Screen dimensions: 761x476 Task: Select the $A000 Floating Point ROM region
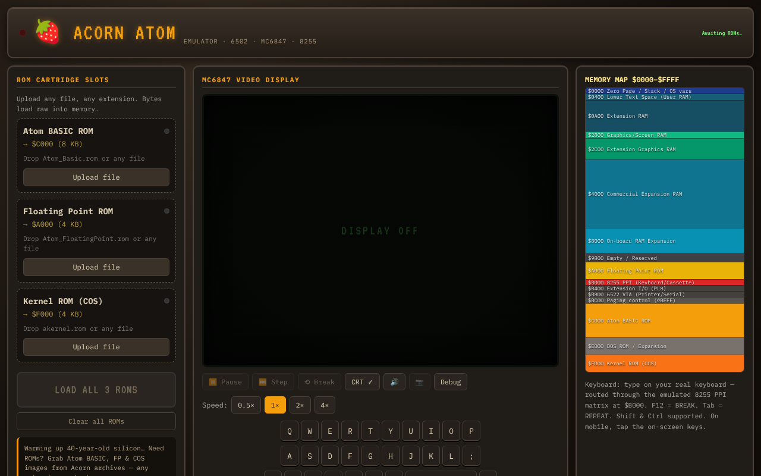(x=665, y=271)
